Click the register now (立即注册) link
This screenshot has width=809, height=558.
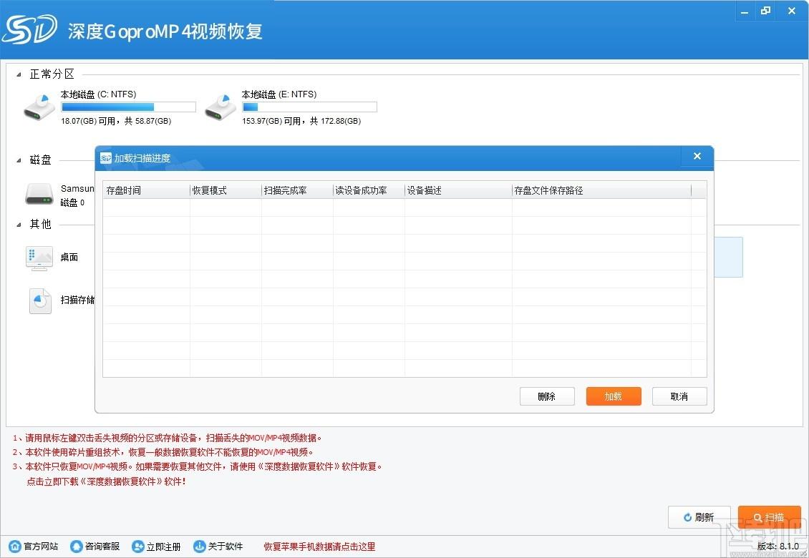[156, 546]
